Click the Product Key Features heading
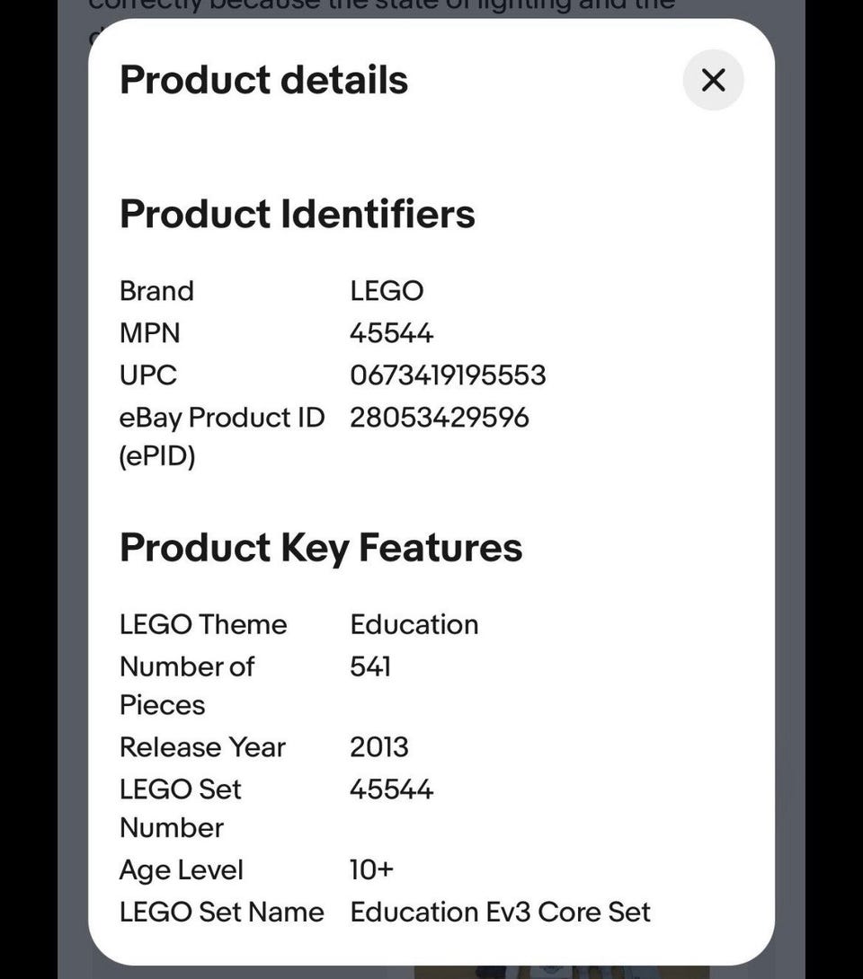The width and height of the screenshot is (863, 979). point(320,548)
